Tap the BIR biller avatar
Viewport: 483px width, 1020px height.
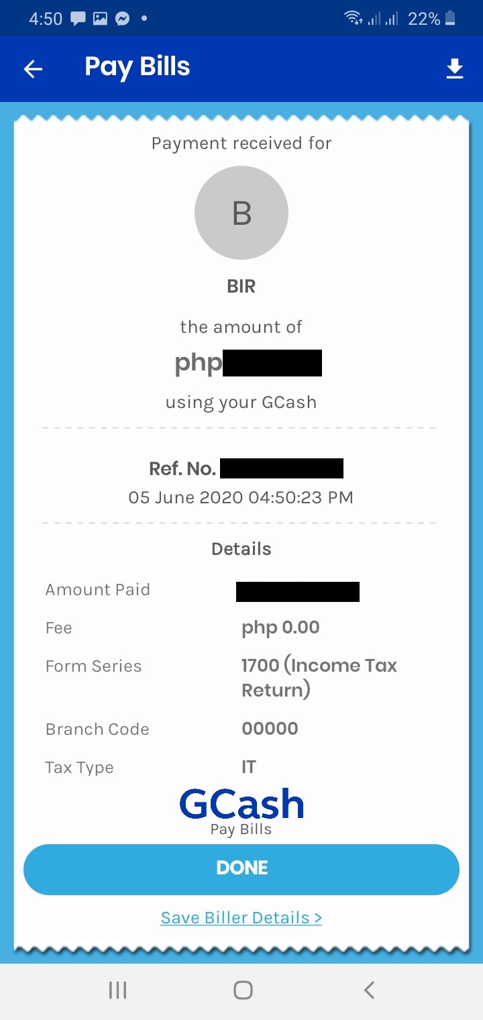coord(241,212)
